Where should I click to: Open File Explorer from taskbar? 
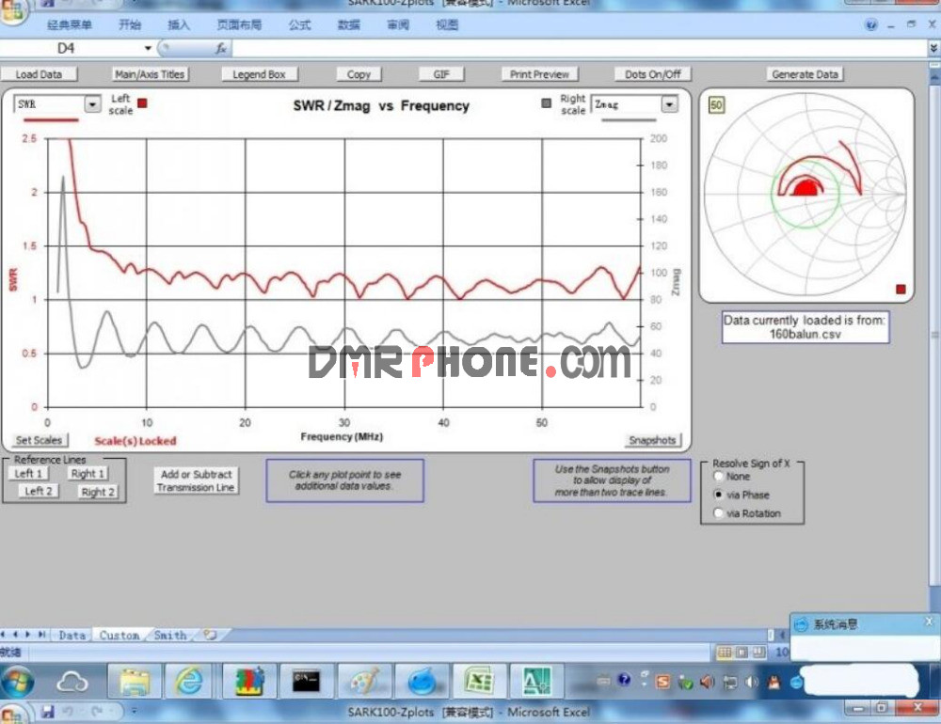click(135, 682)
